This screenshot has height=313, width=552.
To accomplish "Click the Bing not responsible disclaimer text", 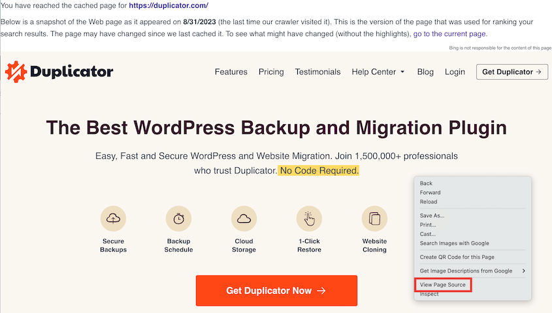I will [500, 48].
